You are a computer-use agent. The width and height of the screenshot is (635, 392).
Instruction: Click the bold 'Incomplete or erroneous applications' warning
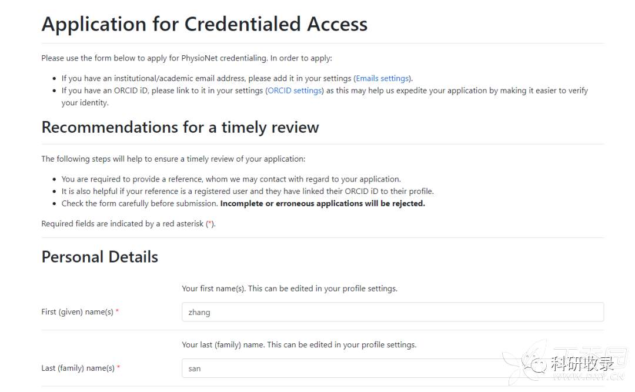[322, 203]
